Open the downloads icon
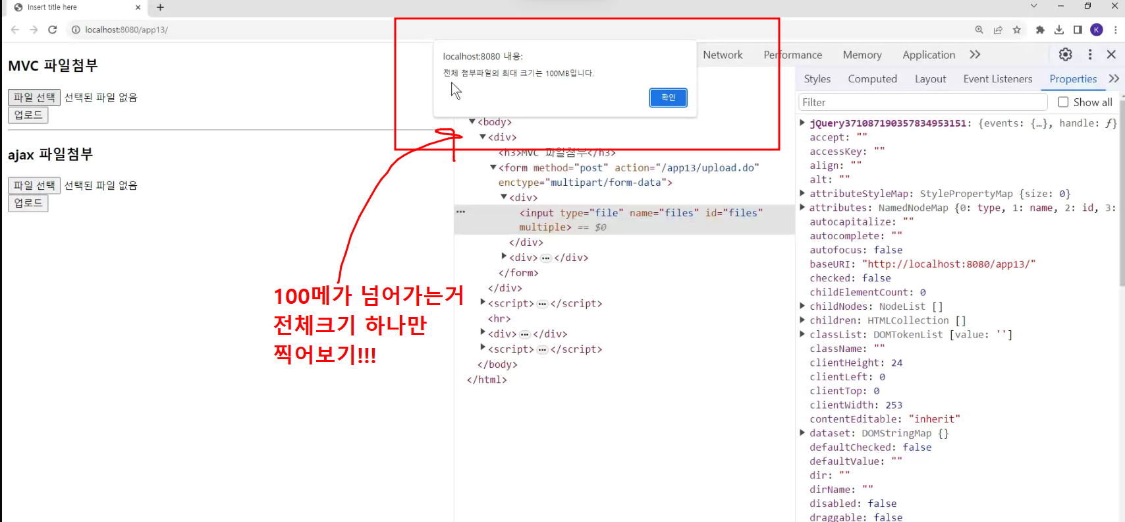Image resolution: width=1125 pixels, height=522 pixels. pos(1059,30)
